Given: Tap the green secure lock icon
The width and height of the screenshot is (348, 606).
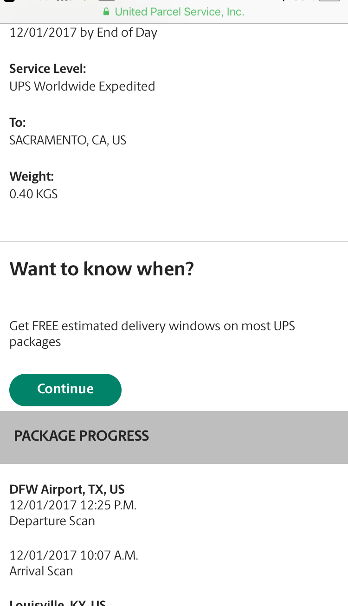Looking at the screenshot, I should (x=106, y=12).
